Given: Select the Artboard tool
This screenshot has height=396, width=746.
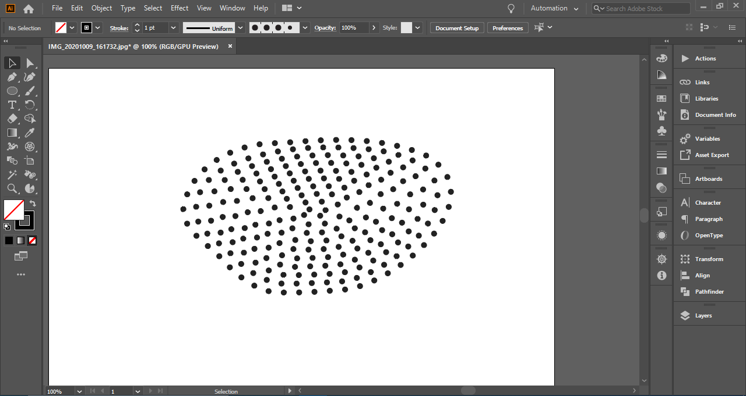Looking at the screenshot, I should 30,160.
